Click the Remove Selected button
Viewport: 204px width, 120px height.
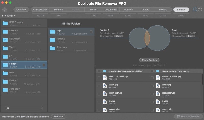pyautogui.click(x=189, y=117)
